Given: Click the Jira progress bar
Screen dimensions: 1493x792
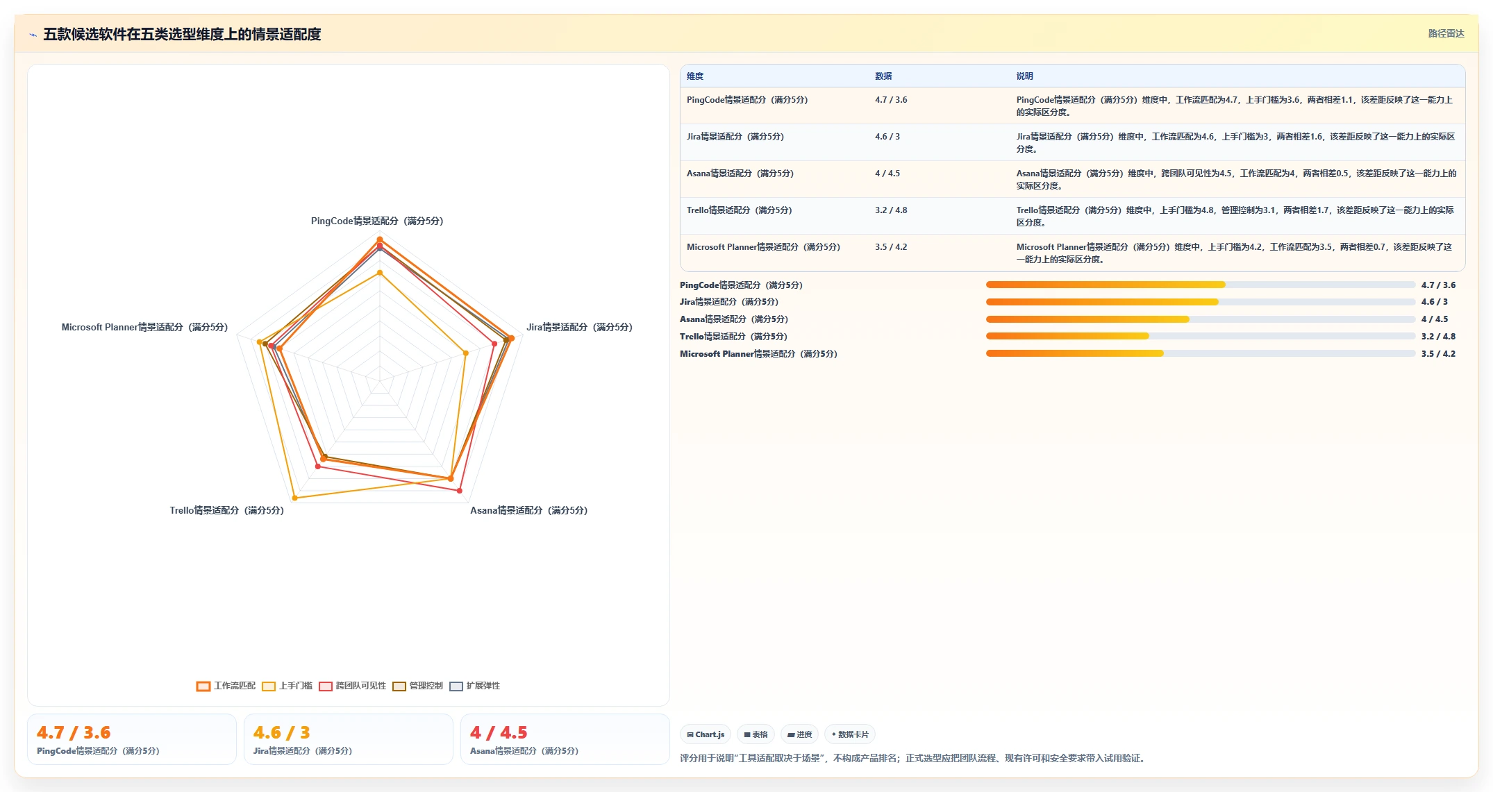Looking at the screenshot, I should [1200, 302].
